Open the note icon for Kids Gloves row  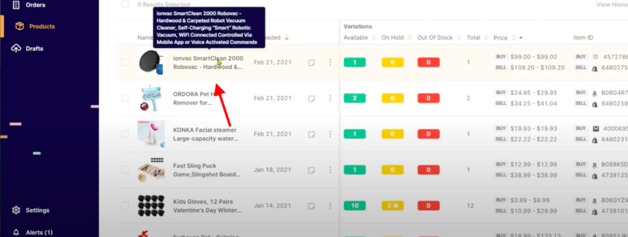click(x=311, y=206)
